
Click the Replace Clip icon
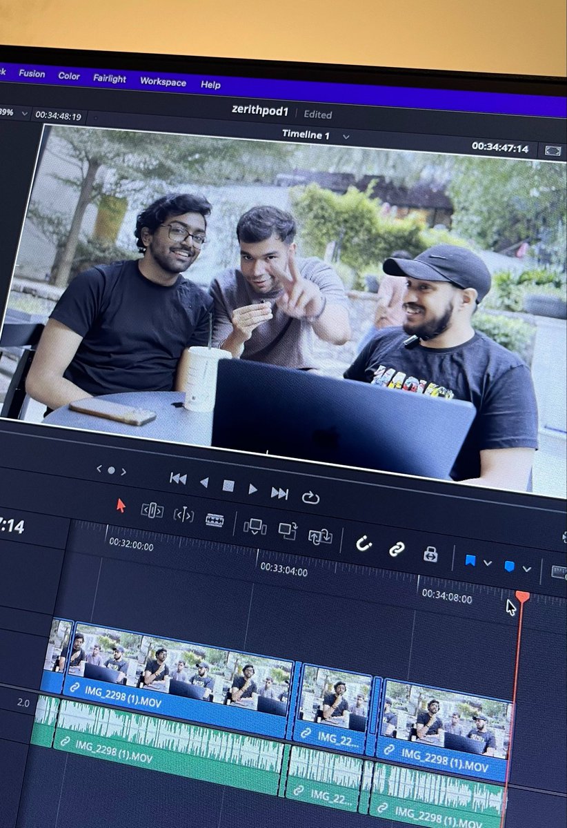[320, 536]
